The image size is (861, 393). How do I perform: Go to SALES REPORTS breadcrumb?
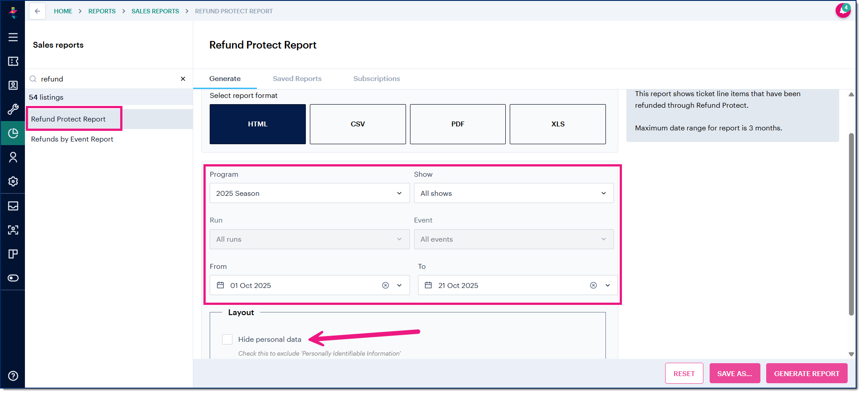[155, 11]
